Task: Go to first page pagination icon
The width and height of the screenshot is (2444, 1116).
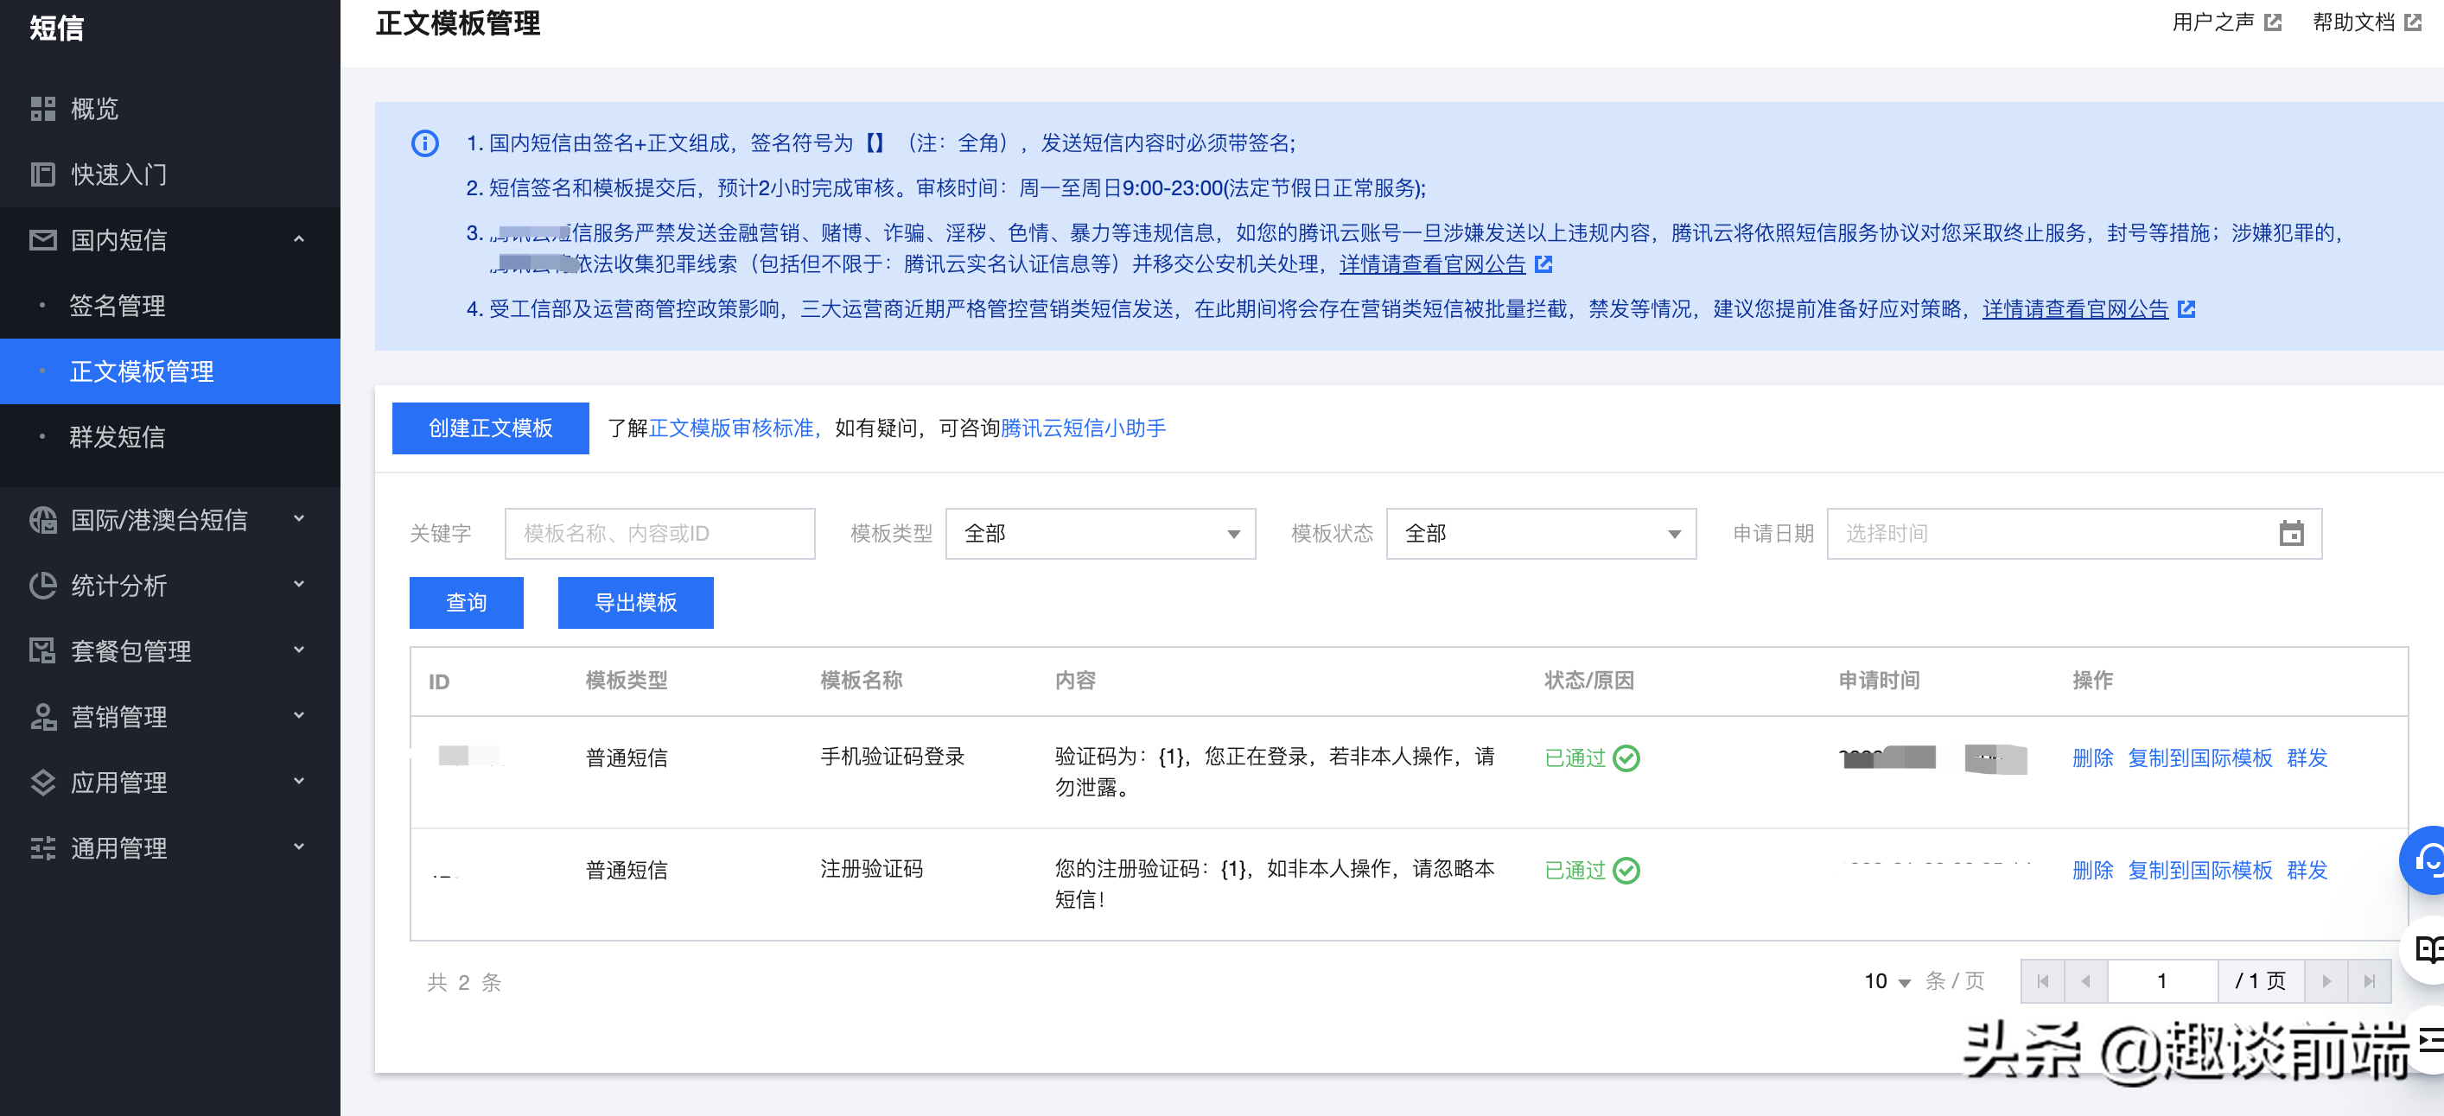Action: pos(2043,981)
